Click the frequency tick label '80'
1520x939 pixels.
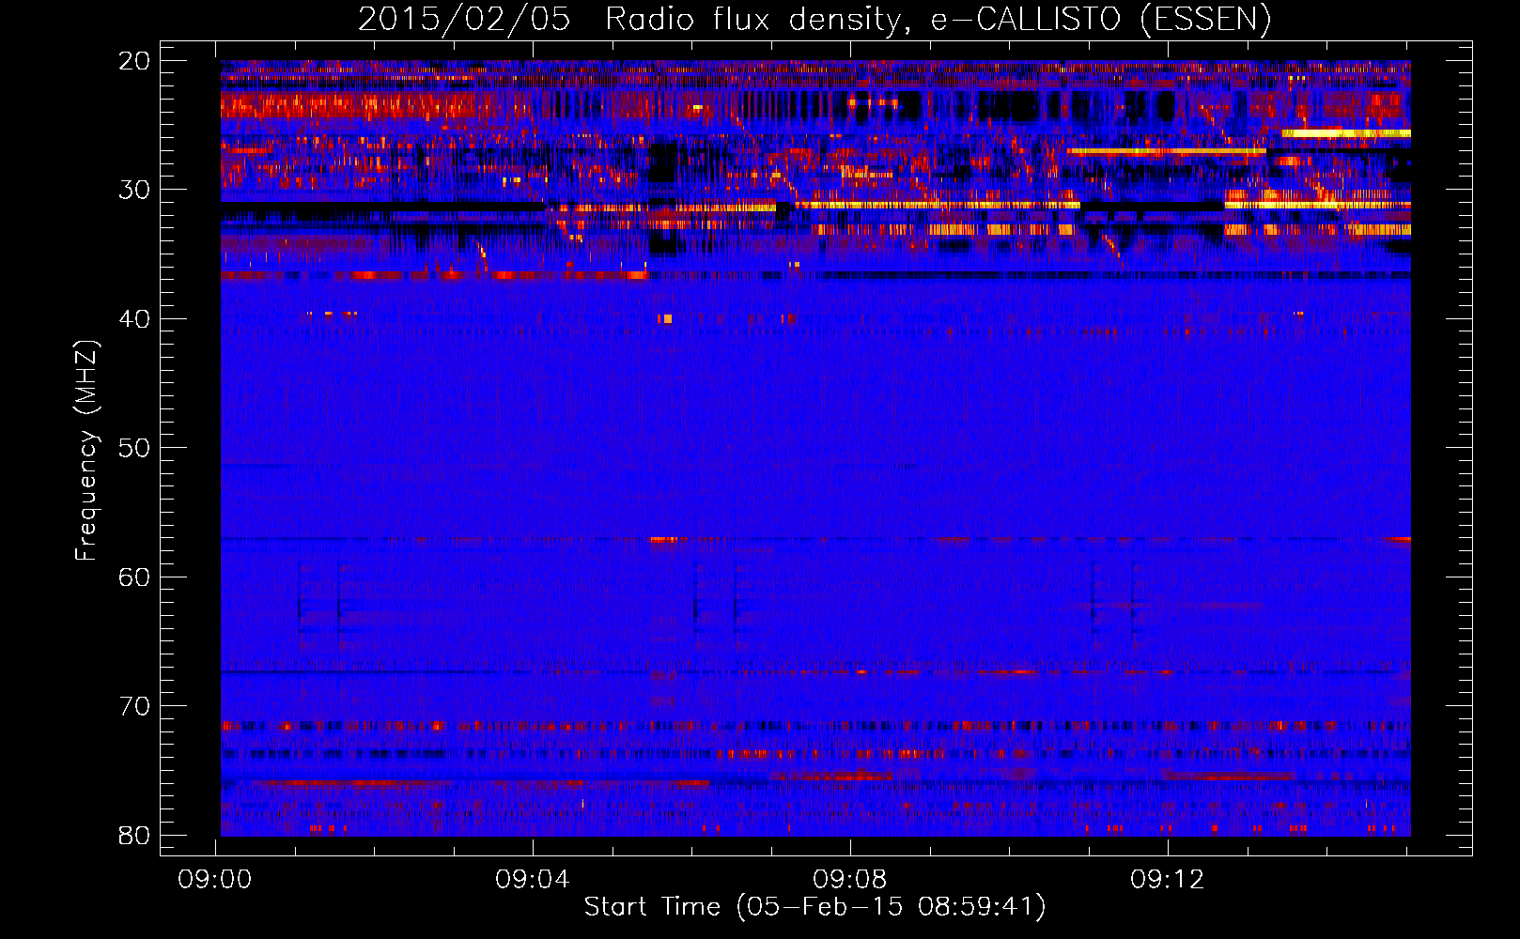coord(134,835)
